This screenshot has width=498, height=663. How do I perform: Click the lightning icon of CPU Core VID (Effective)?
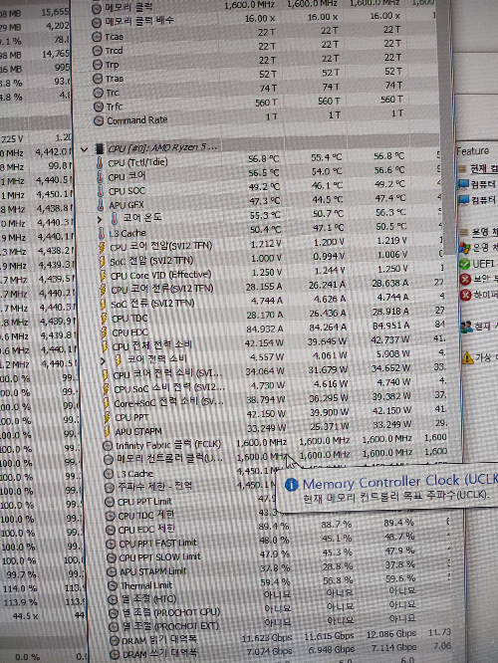(x=103, y=276)
